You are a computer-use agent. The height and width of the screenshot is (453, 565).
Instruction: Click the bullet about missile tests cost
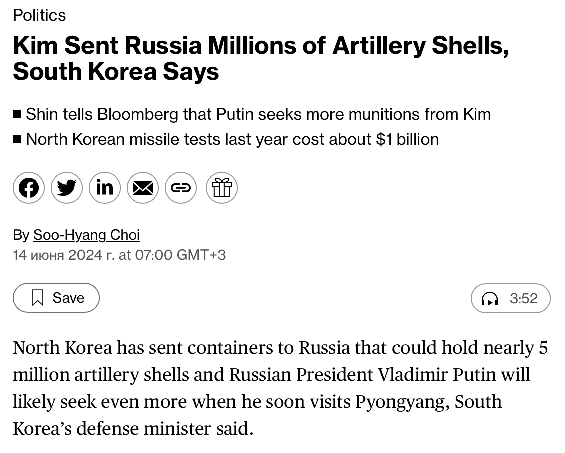tap(232, 139)
